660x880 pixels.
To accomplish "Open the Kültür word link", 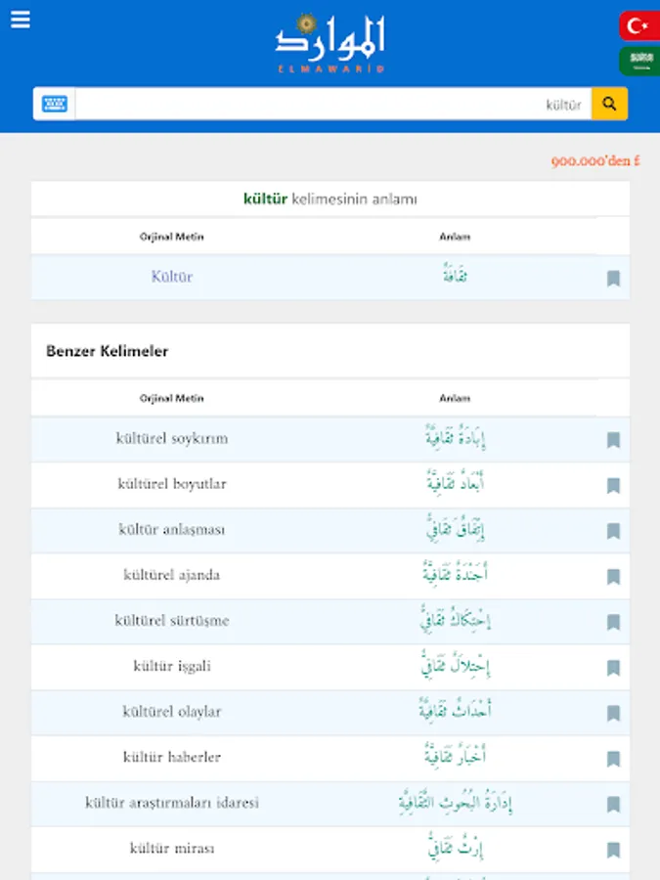I will point(172,276).
